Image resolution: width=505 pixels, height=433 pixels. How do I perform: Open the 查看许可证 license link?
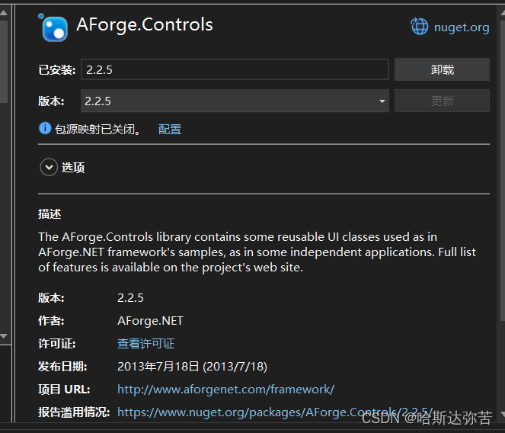pos(145,343)
